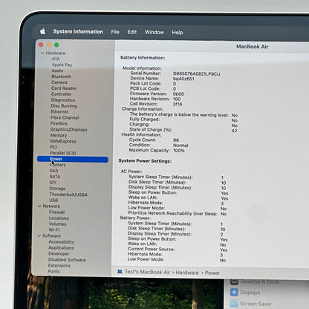Open the Help menu
The image size is (309, 309).
click(x=178, y=33)
